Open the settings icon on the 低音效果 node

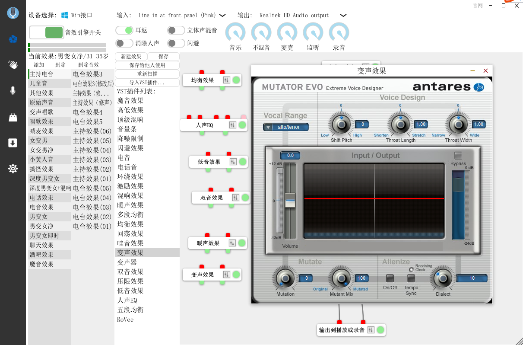click(x=233, y=162)
